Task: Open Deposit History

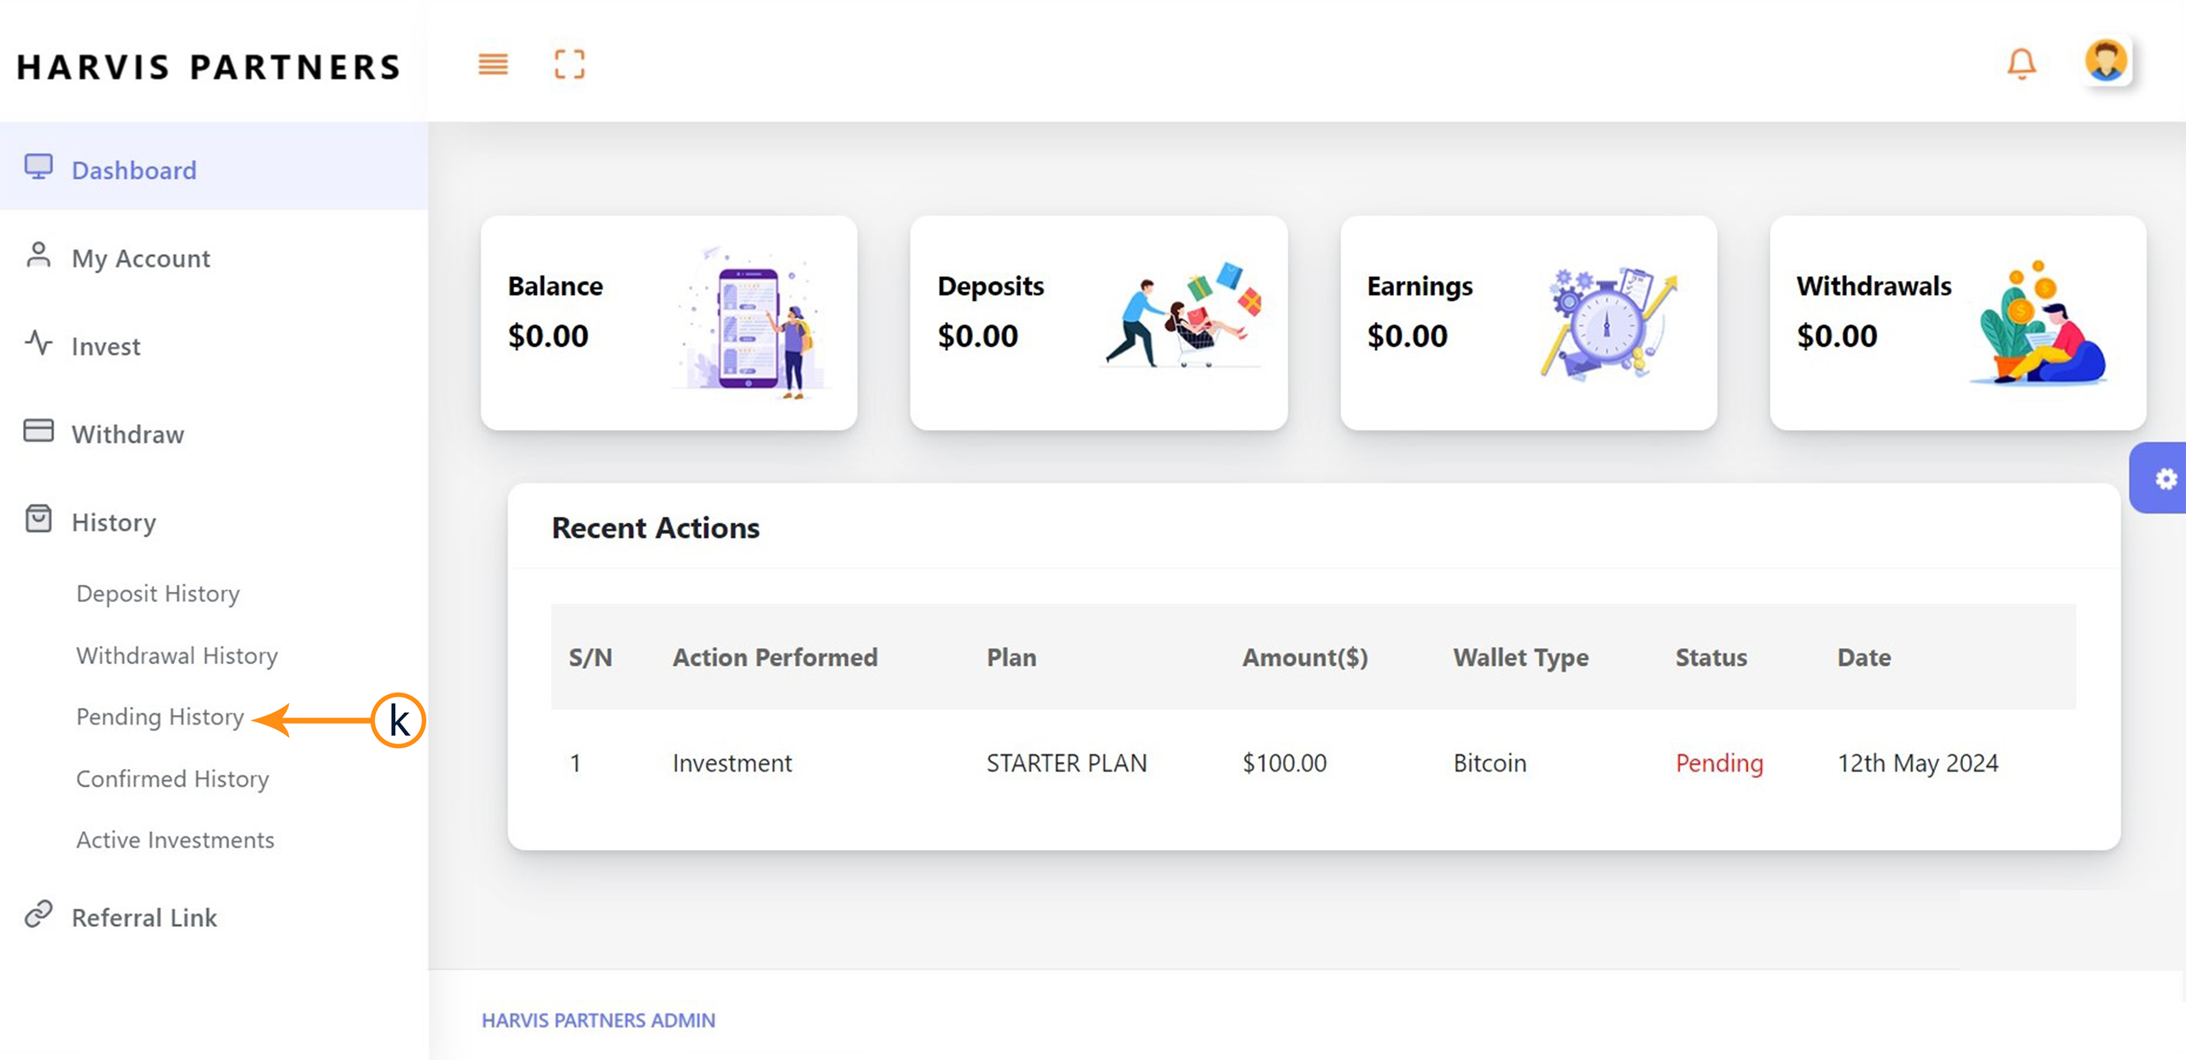Action: pos(158,593)
